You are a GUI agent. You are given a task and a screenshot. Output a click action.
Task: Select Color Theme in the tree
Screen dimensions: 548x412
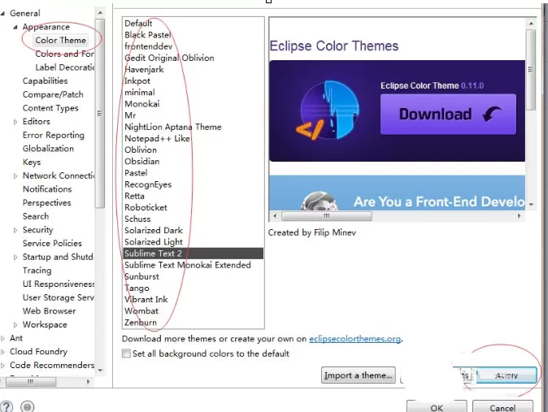(60, 40)
